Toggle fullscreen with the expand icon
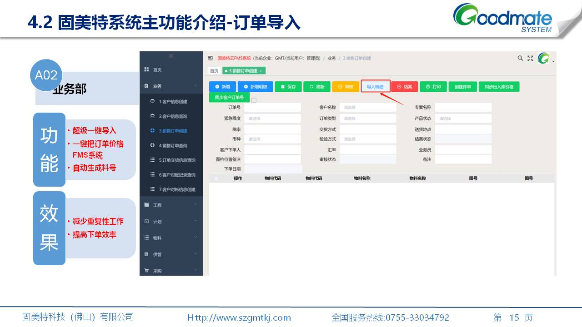The image size is (582, 327). [x=530, y=58]
